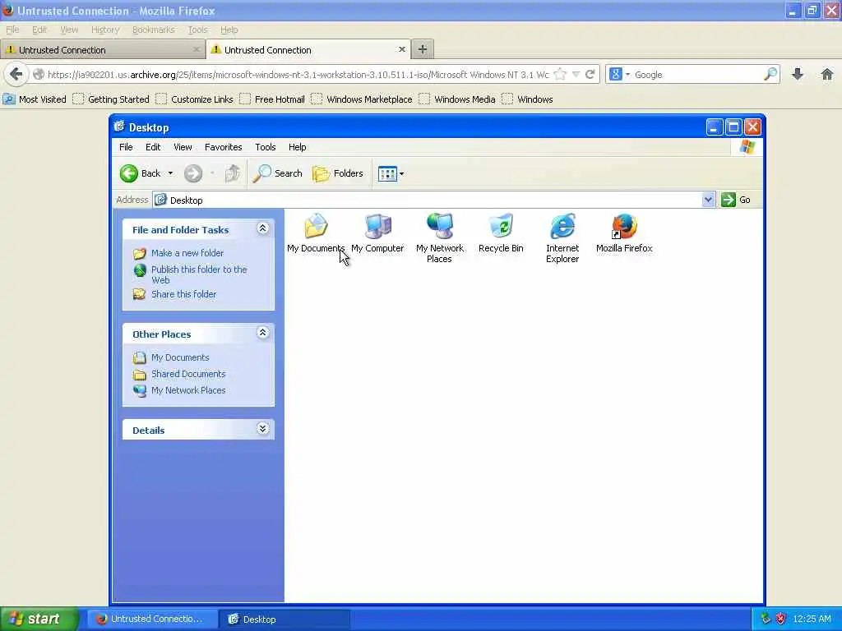This screenshot has width=842, height=631.
Task: Go to Firefox home page icon
Action: point(827,74)
